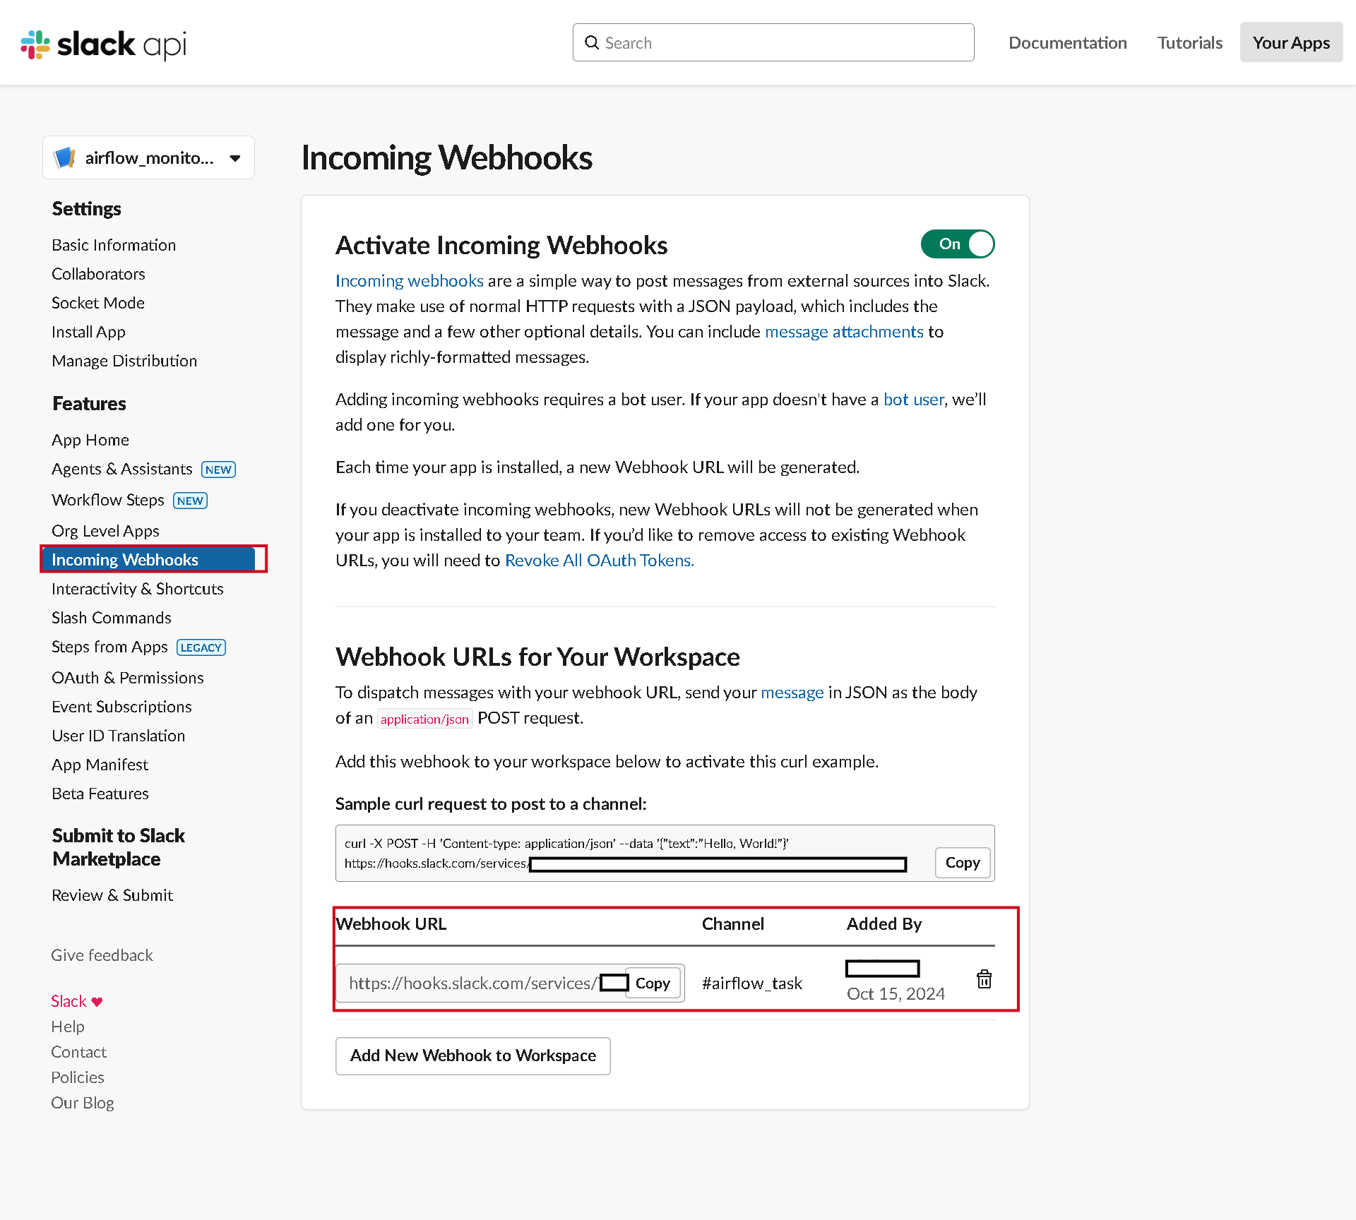Open the Your Apps menu
This screenshot has width=1356, height=1220.
click(x=1291, y=42)
